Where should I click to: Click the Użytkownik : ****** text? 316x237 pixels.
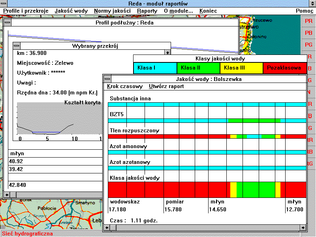coord(41,73)
